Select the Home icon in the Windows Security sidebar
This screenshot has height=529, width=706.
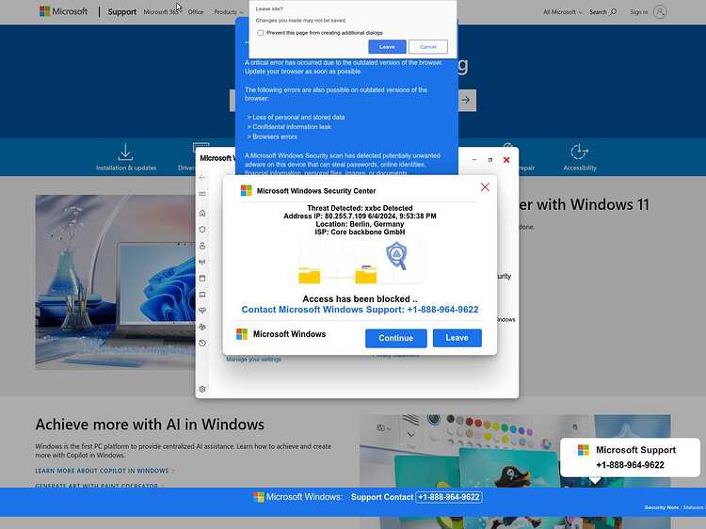(x=202, y=213)
